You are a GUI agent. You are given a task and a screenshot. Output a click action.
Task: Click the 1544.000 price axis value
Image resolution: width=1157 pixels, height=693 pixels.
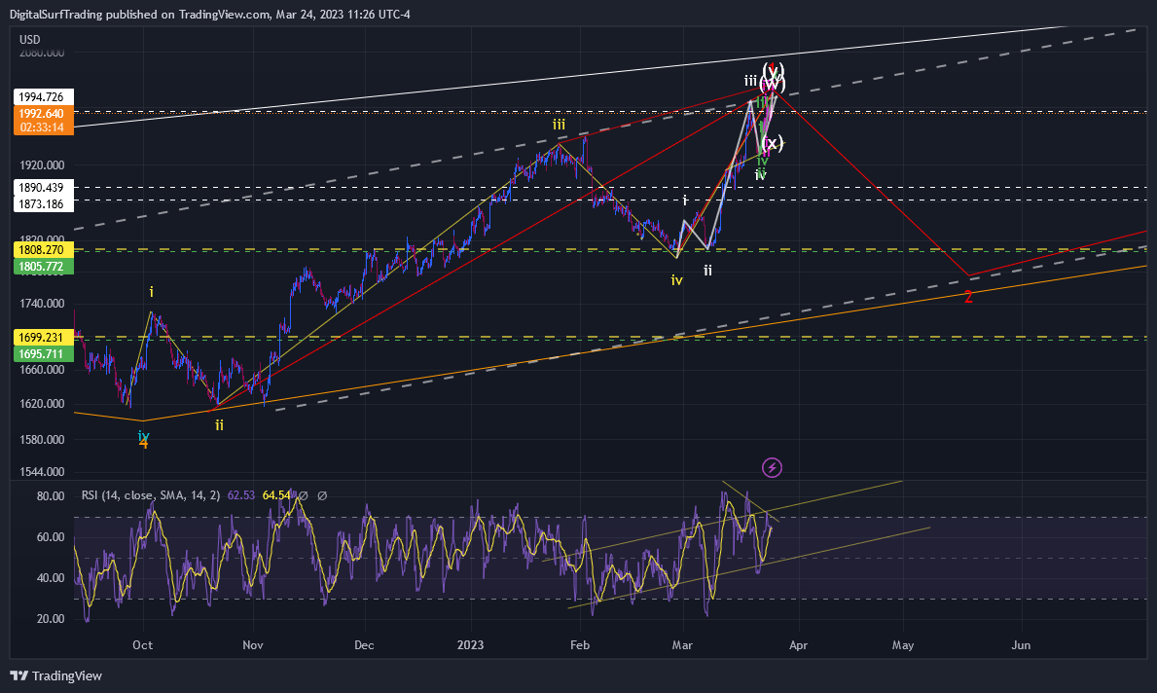(x=41, y=472)
